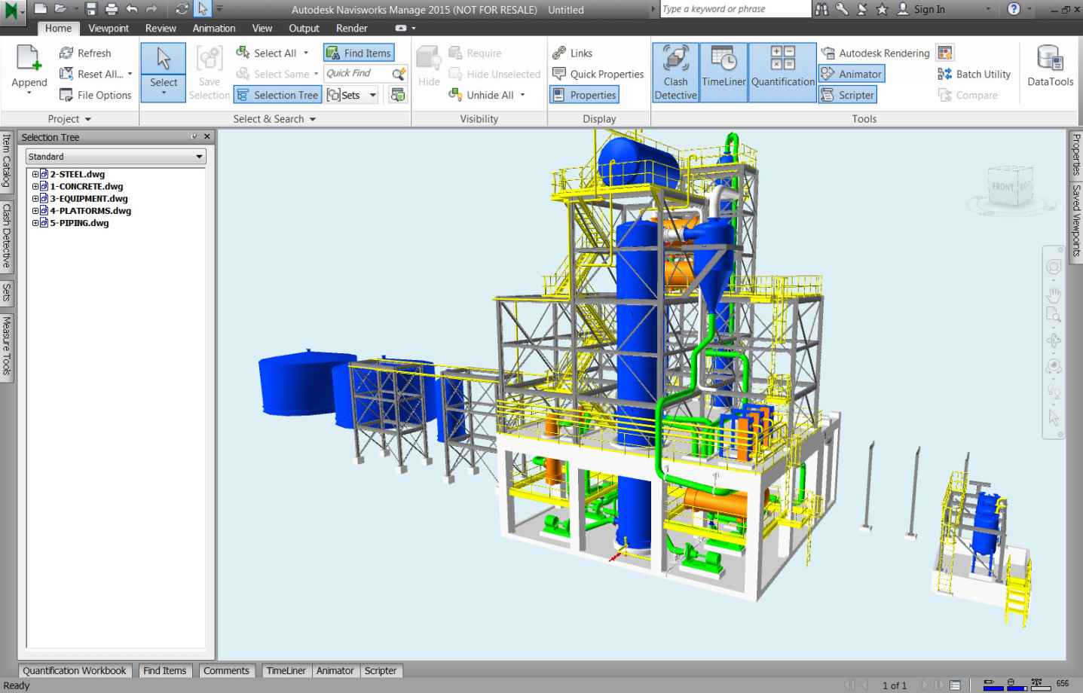
Task: Expand the 4-PLATFORMS.dwg tree node
Action: pos(35,210)
